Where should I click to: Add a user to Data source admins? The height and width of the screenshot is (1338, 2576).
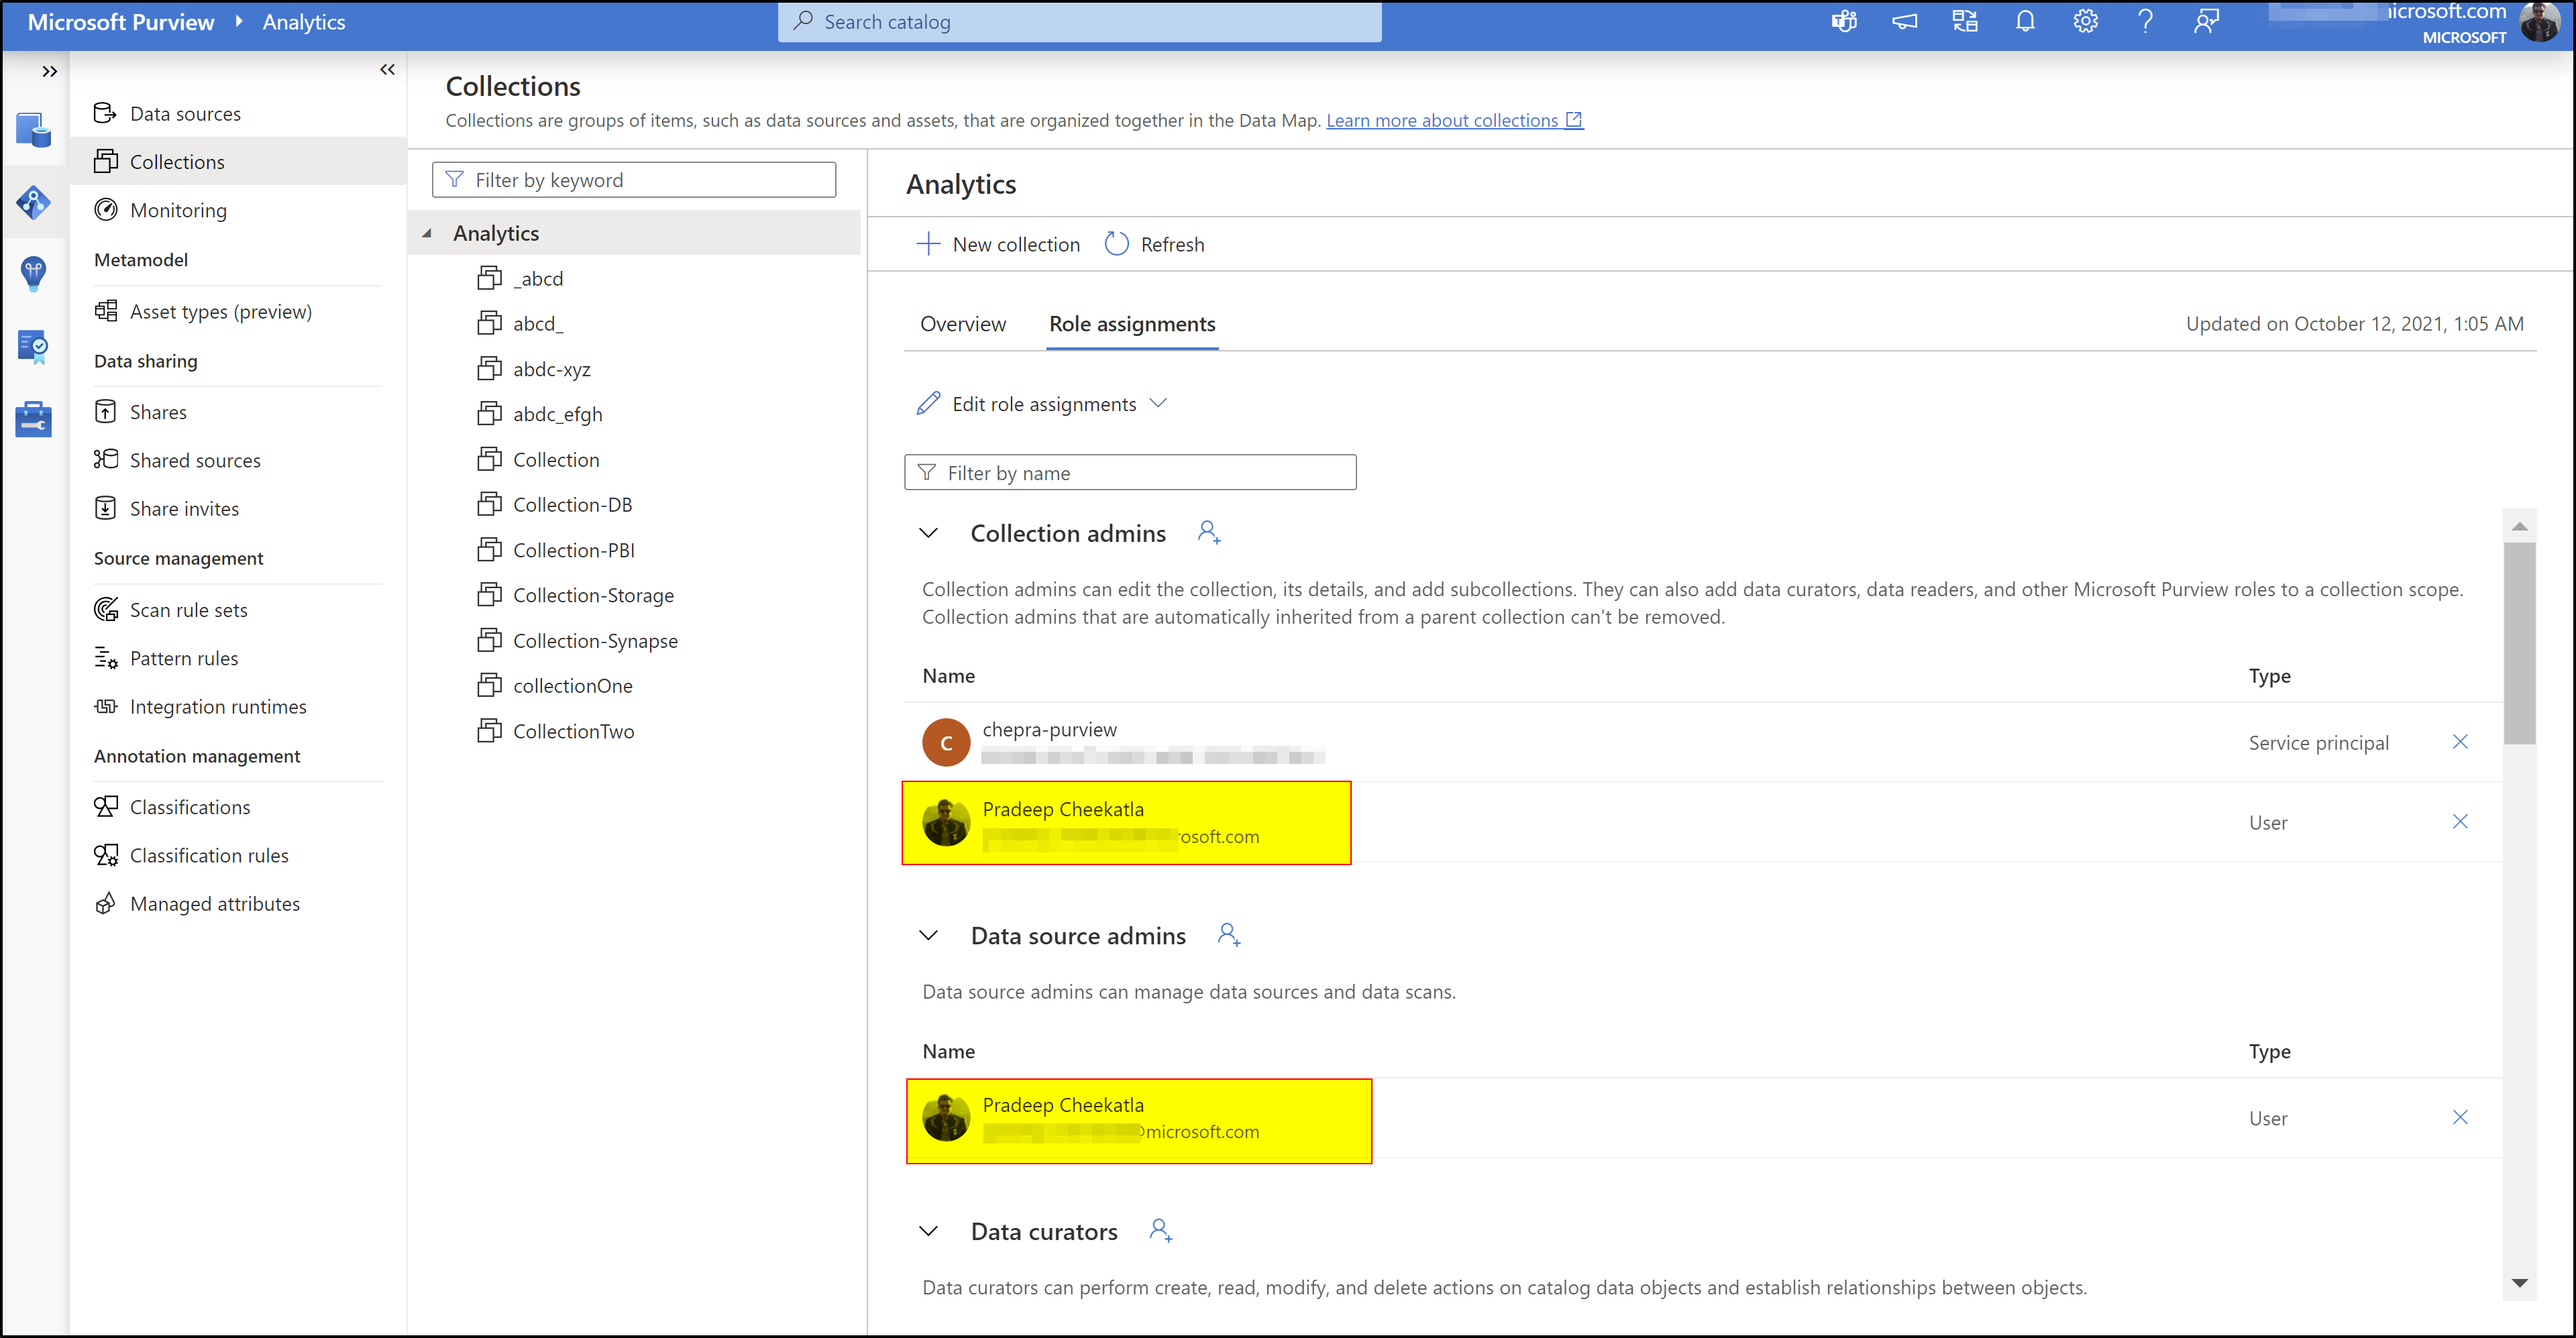click(1229, 934)
